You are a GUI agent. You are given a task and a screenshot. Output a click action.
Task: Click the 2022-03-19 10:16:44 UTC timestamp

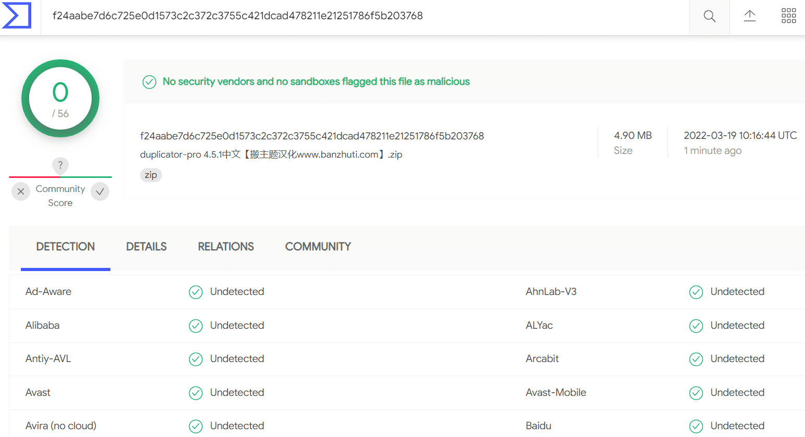coord(740,135)
